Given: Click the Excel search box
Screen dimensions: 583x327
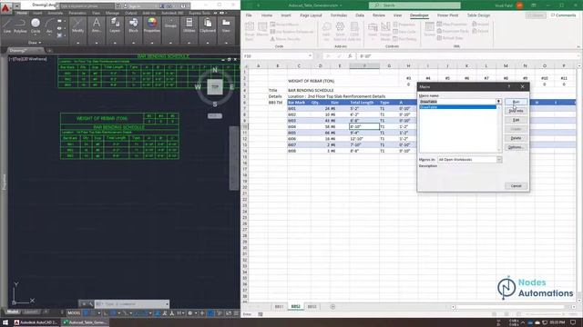Looking at the screenshot, I should pos(414,5).
